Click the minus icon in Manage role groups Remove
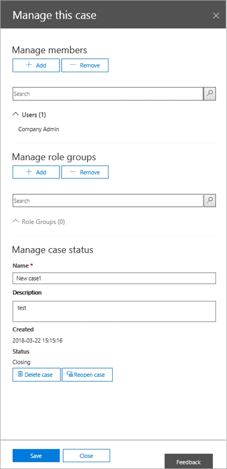This screenshot has width=227, height=469. [x=73, y=172]
